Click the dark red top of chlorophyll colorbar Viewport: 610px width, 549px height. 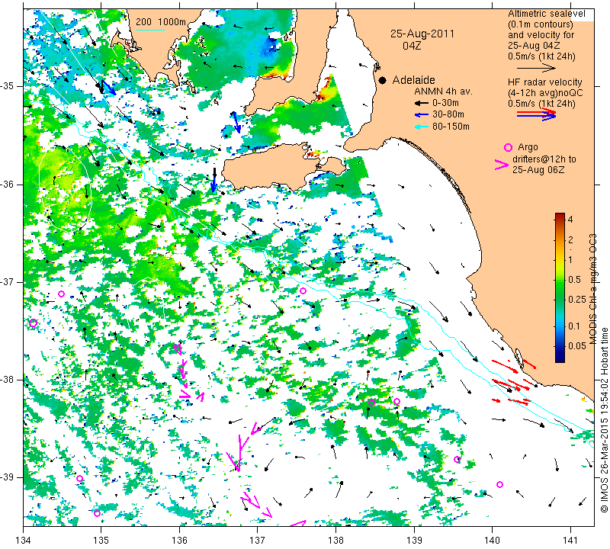[x=560, y=216]
